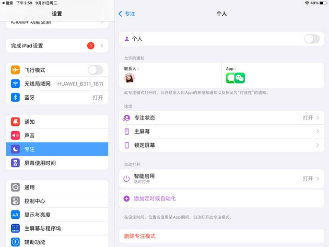329x247 pixels.
Task: Expand App allowed apps chevron
Action: coord(235,68)
